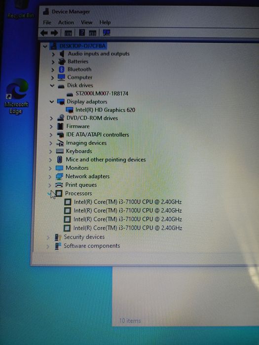Screen dimensions: 259x345
Task: Select the Disk drives label
Action: click(80, 85)
